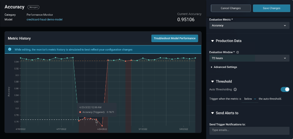Click the Managed badge next to Accuracy
This screenshot has width=293, height=139.
33,7
